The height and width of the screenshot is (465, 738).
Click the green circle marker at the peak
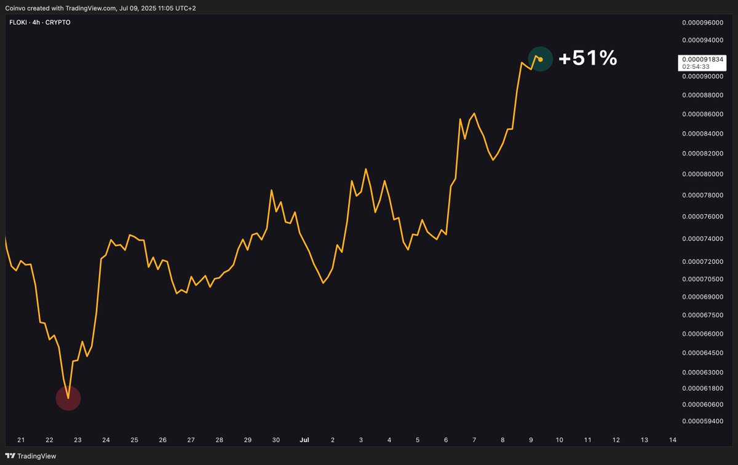point(541,58)
